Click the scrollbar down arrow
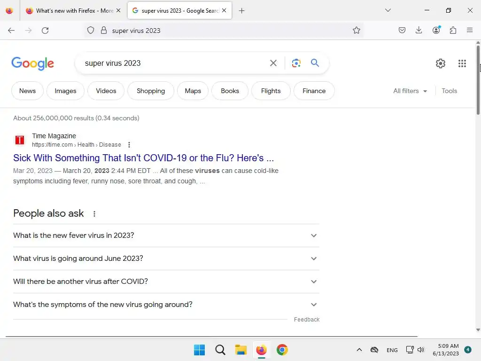Screen dimensions: 481x361 [478, 330]
